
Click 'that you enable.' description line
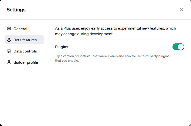(67, 61)
